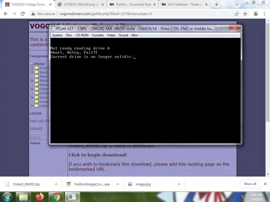Click the Click to begin download link

(x=98, y=155)
